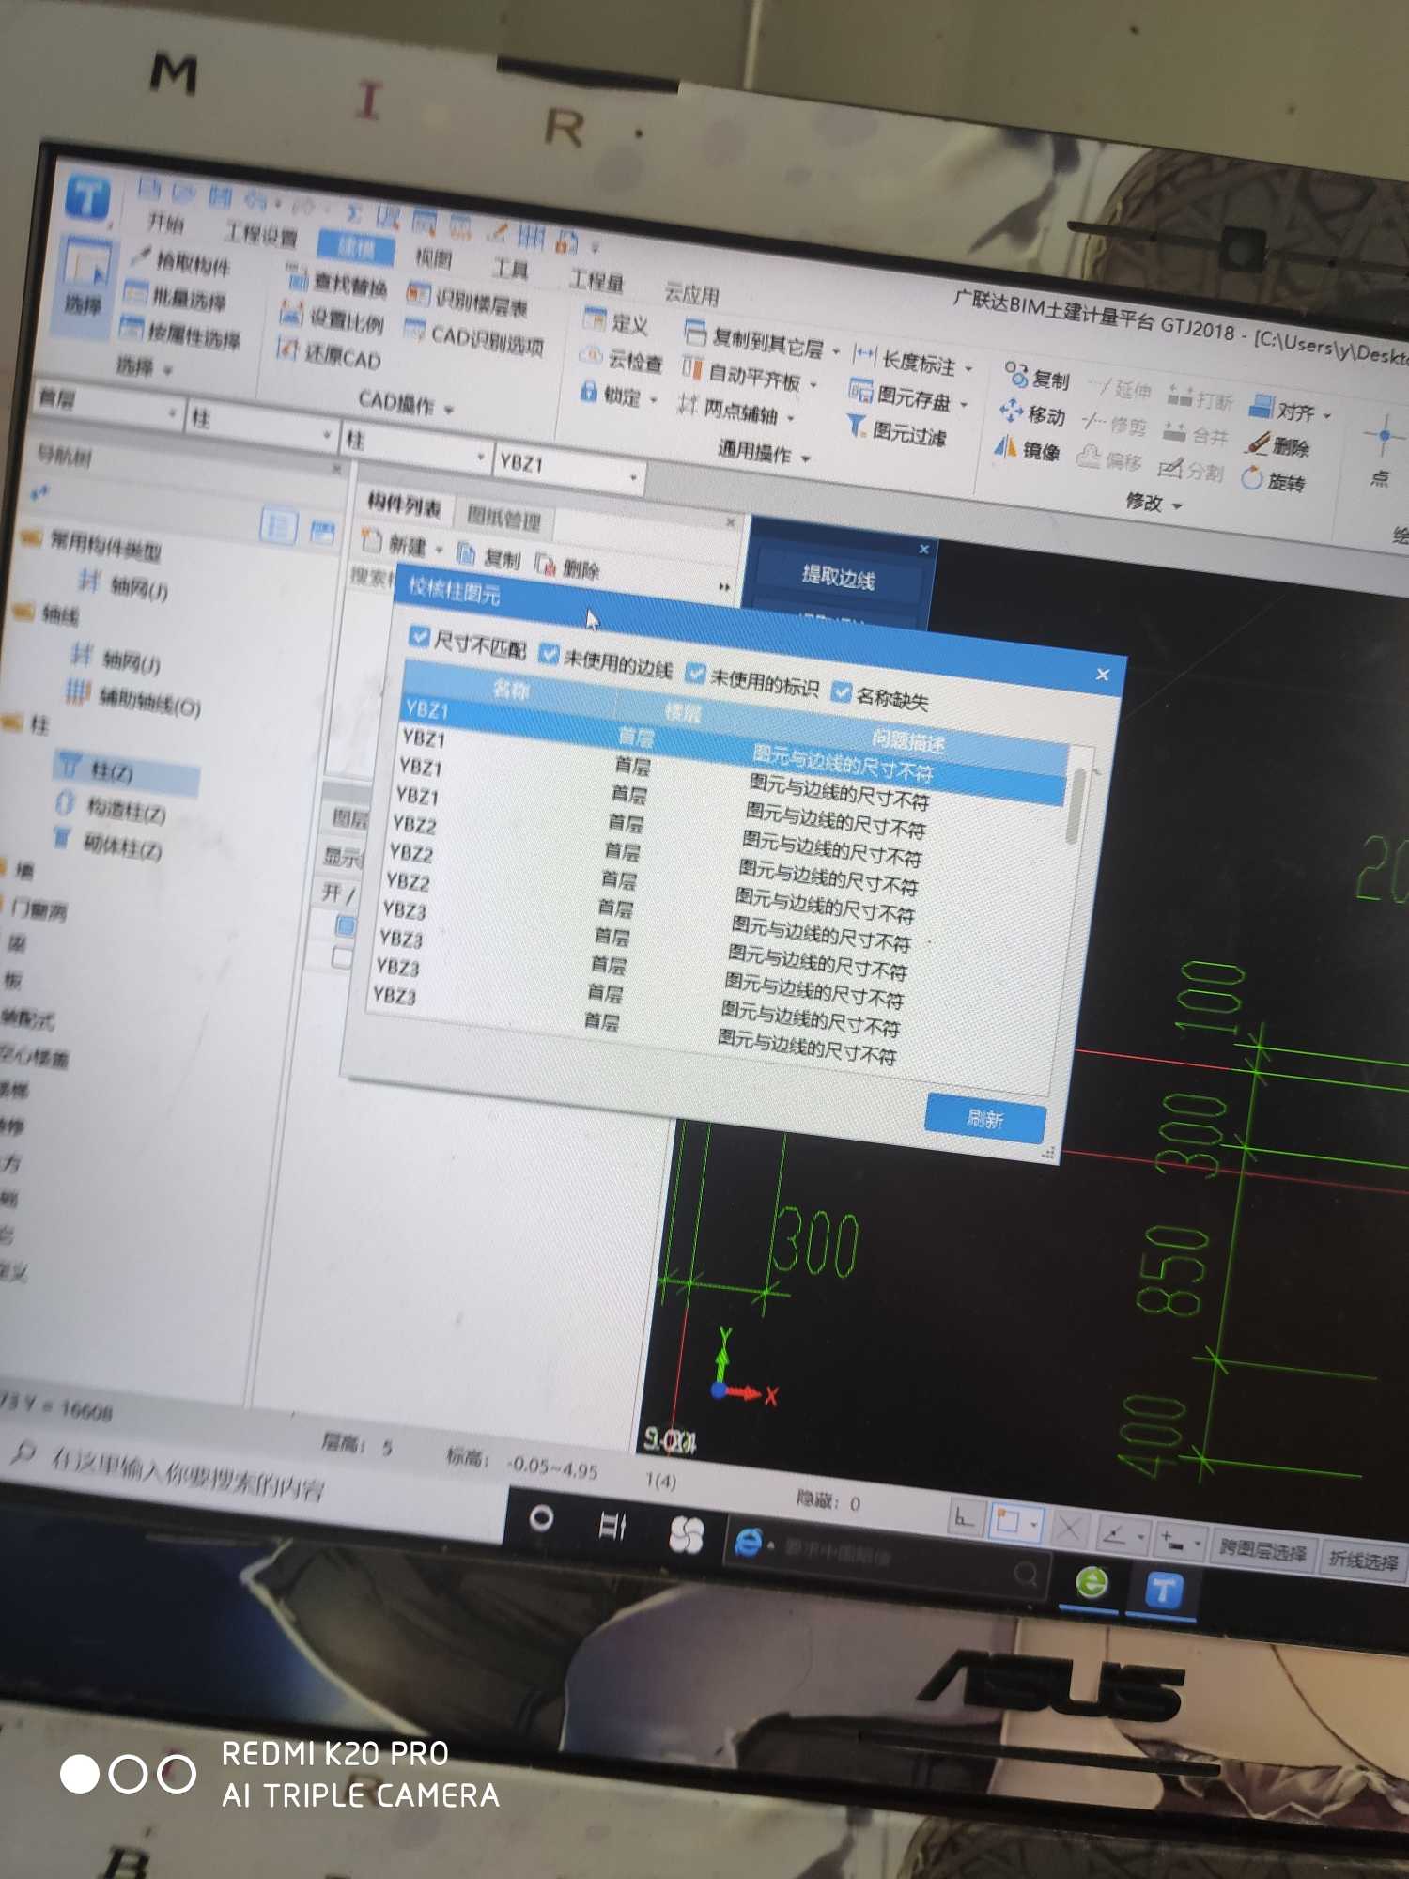Screen dimensions: 1409x1879
Task: Click the 旋转 rotate tool
Action: pyautogui.click(x=1273, y=480)
